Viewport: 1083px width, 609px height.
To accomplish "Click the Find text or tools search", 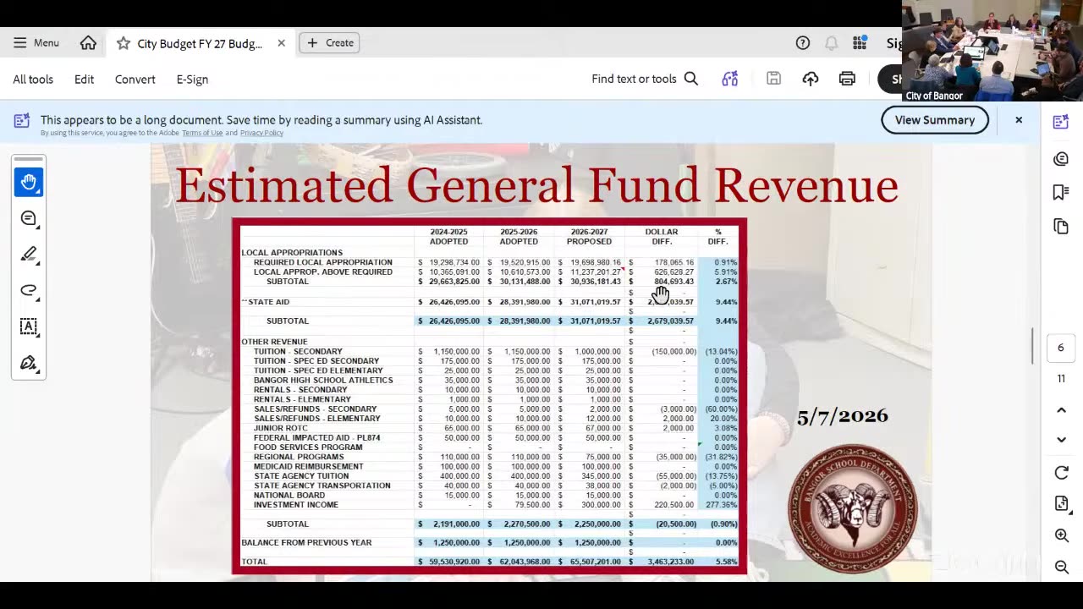I will [645, 79].
